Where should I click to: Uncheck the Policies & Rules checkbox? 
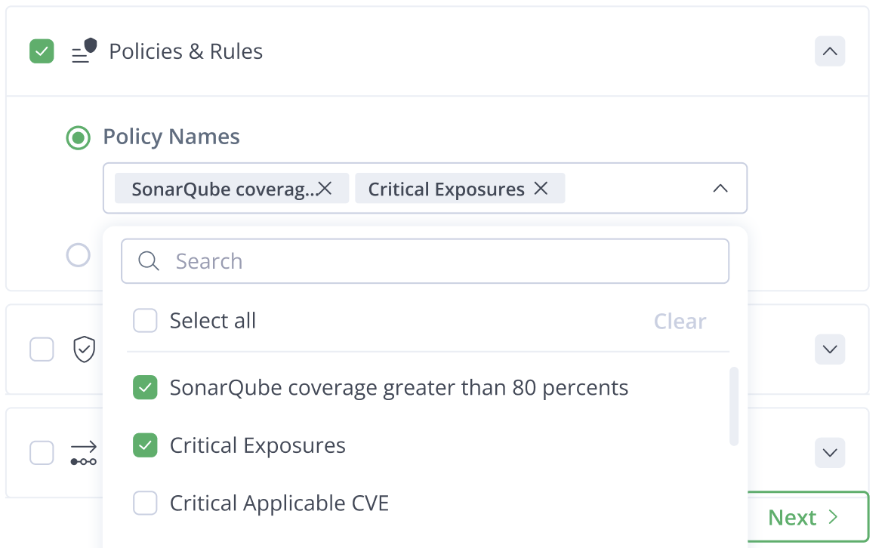point(42,51)
